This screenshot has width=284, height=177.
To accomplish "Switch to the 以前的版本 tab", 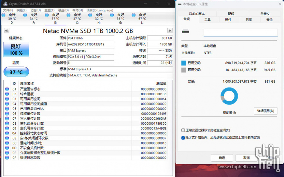I will click(197, 14).
